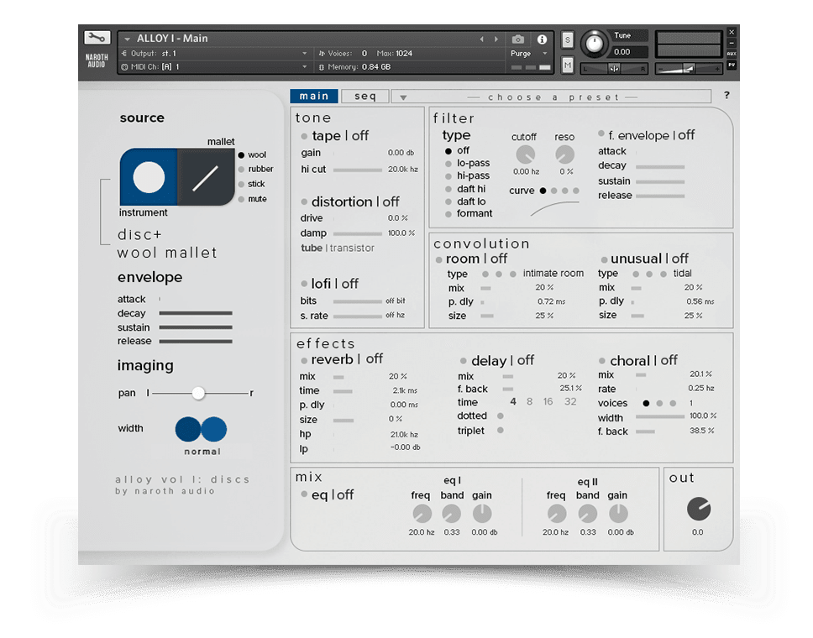Click the camera snapshot icon
The height and width of the screenshot is (638, 813).
pos(517,39)
